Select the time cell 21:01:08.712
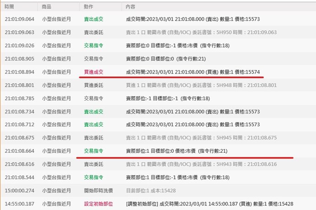Image resolution: width=316 pixels, height=210 pixels. (x=20, y=124)
